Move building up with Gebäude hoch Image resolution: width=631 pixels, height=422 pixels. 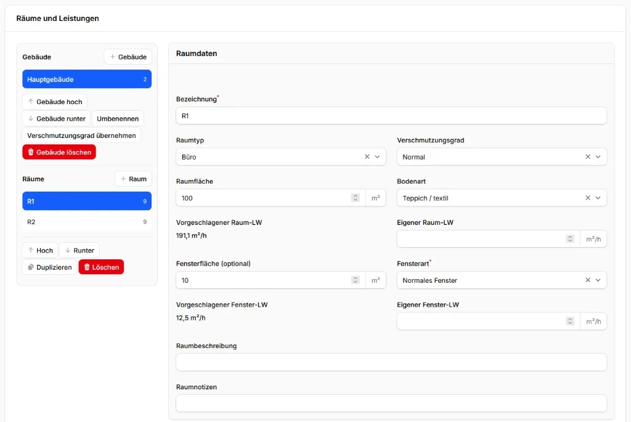pyautogui.click(x=55, y=102)
